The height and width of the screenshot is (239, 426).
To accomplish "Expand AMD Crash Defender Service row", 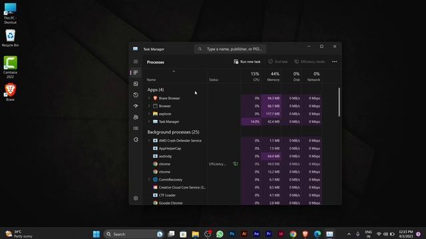I will pyautogui.click(x=149, y=141).
